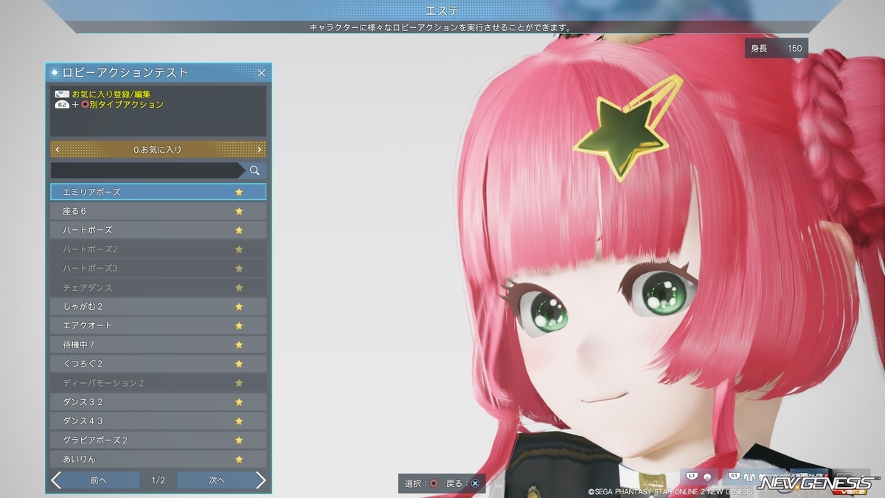
Task: Select the あいりん action
Action: 158,459
